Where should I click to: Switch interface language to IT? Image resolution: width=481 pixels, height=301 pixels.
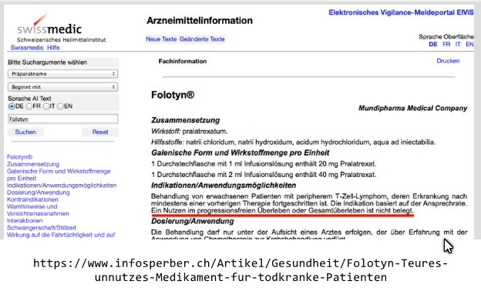pyautogui.click(x=458, y=45)
